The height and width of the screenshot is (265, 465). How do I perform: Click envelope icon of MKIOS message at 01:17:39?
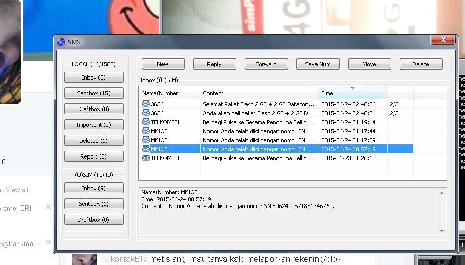(x=146, y=140)
